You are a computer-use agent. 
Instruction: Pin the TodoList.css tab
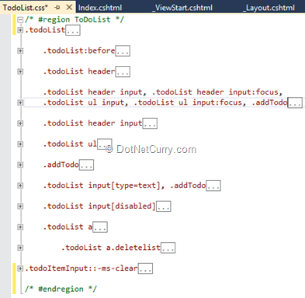[57, 8]
